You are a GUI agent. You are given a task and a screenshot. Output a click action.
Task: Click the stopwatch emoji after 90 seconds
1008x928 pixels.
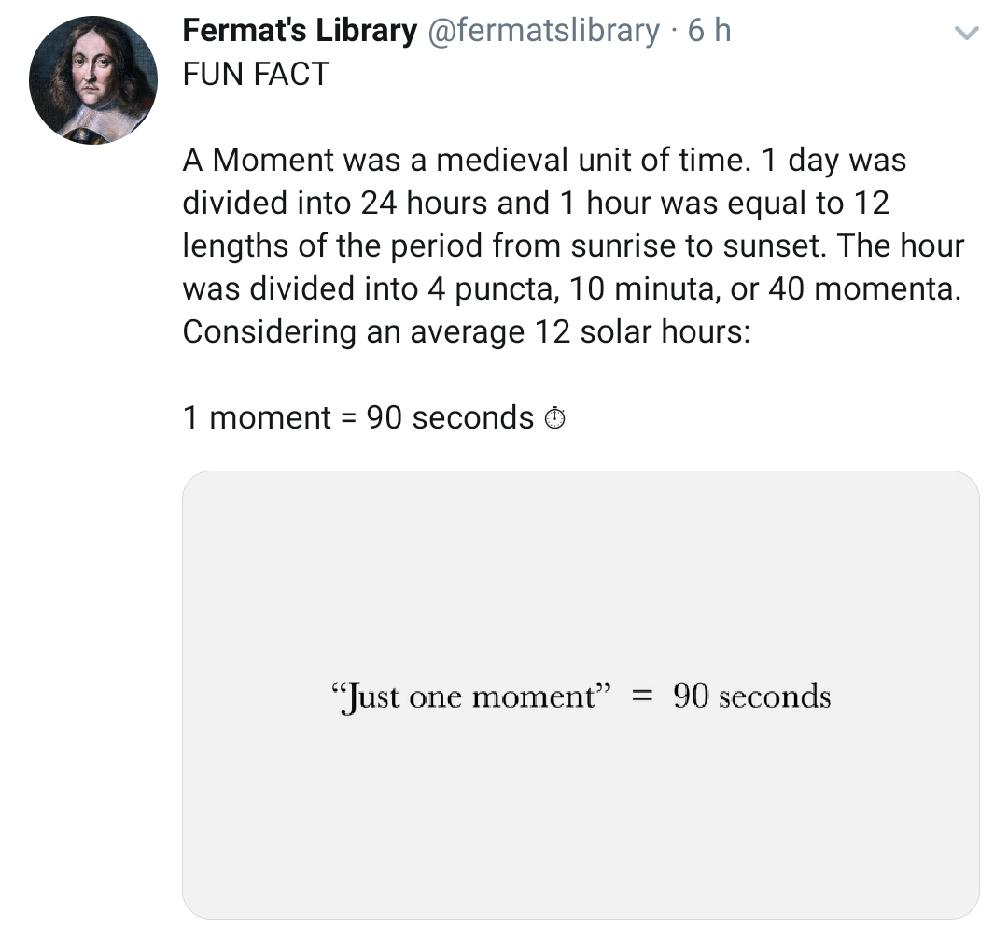pos(554,418)
